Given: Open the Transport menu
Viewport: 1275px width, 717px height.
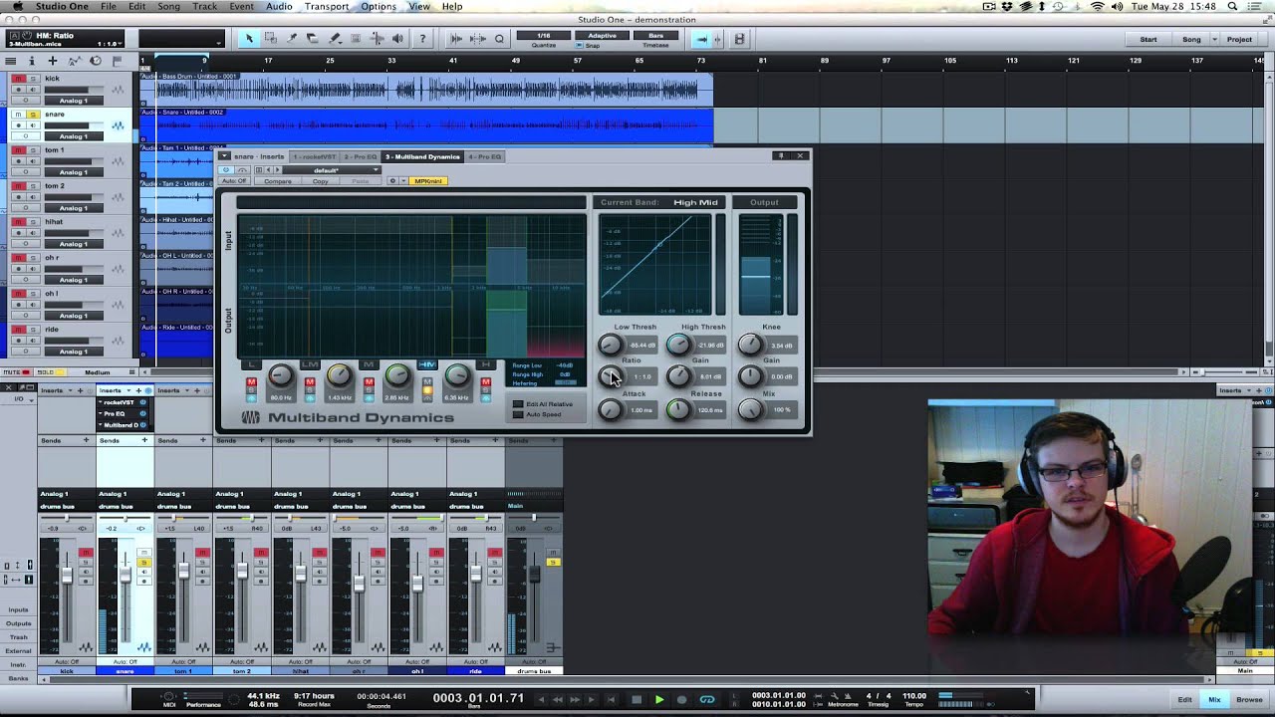Looking at the screenshot, I should point(327,6).
